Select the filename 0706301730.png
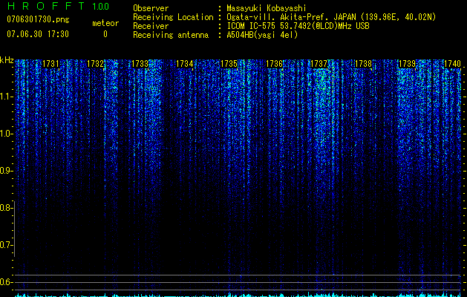 point(38,20)
